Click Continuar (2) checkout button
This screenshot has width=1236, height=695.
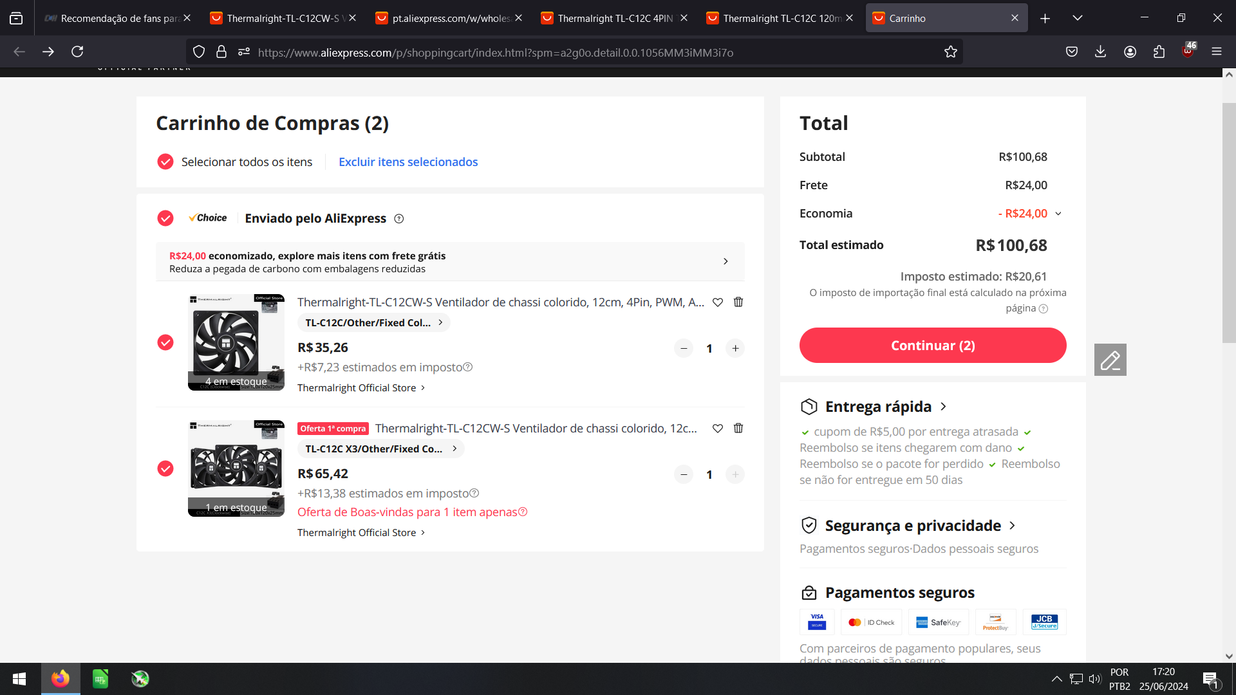coord(933,346)
